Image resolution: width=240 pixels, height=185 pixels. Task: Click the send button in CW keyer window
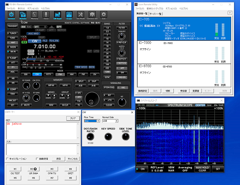coord(58,159)
